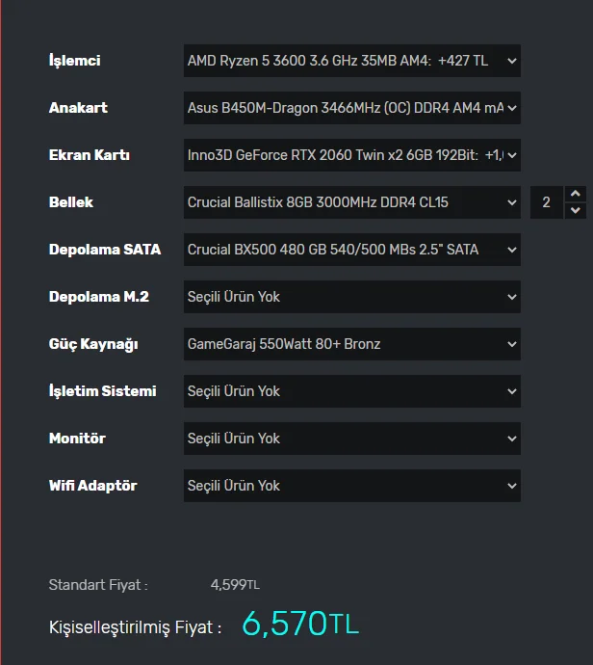
Task: Increase Bellek quantity with up arrow
Action: click(x=576, y=194)
